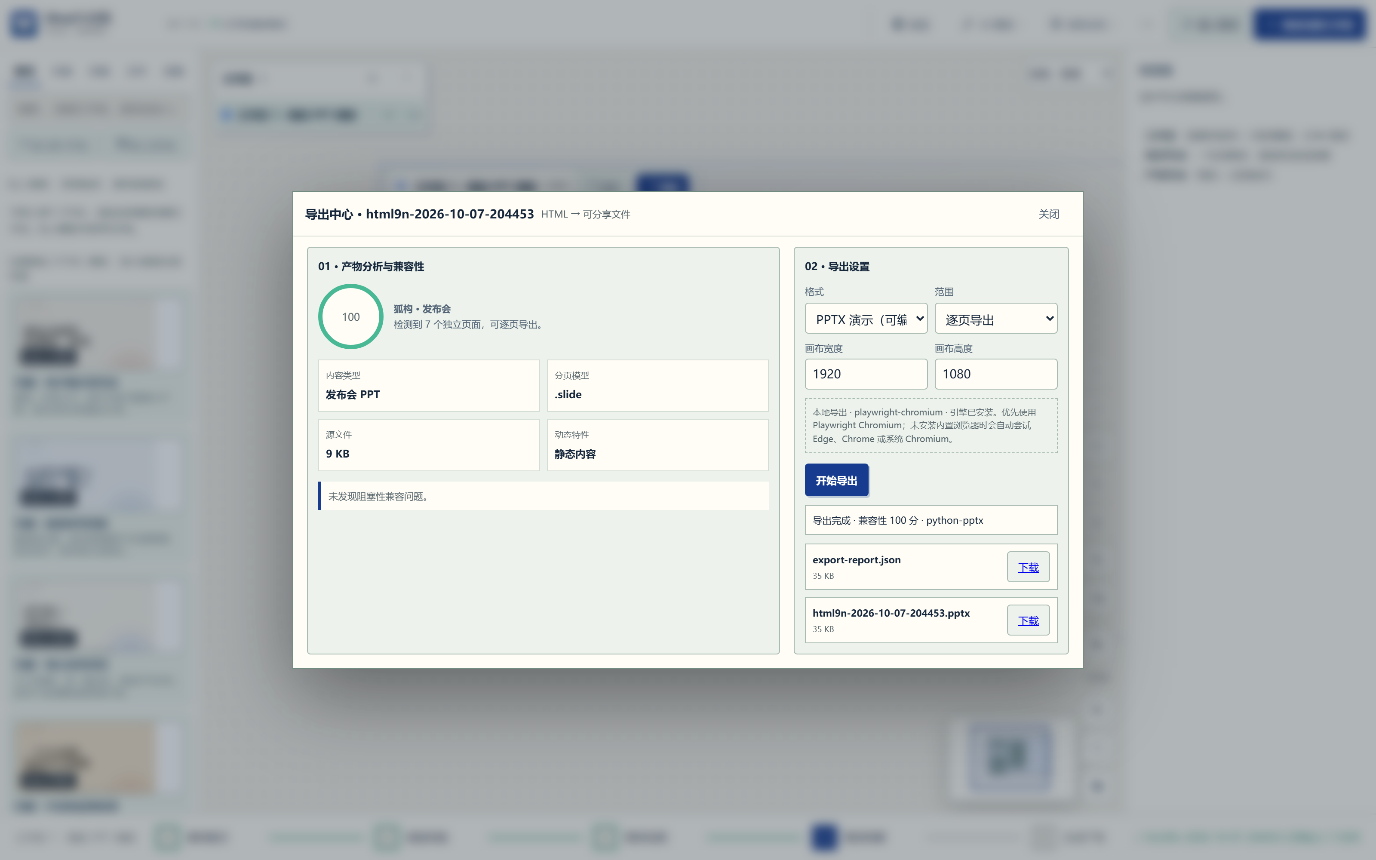Download the html9n-2026-10-07-204453.pptx file
The image size is (1376, 860).
1028,620
